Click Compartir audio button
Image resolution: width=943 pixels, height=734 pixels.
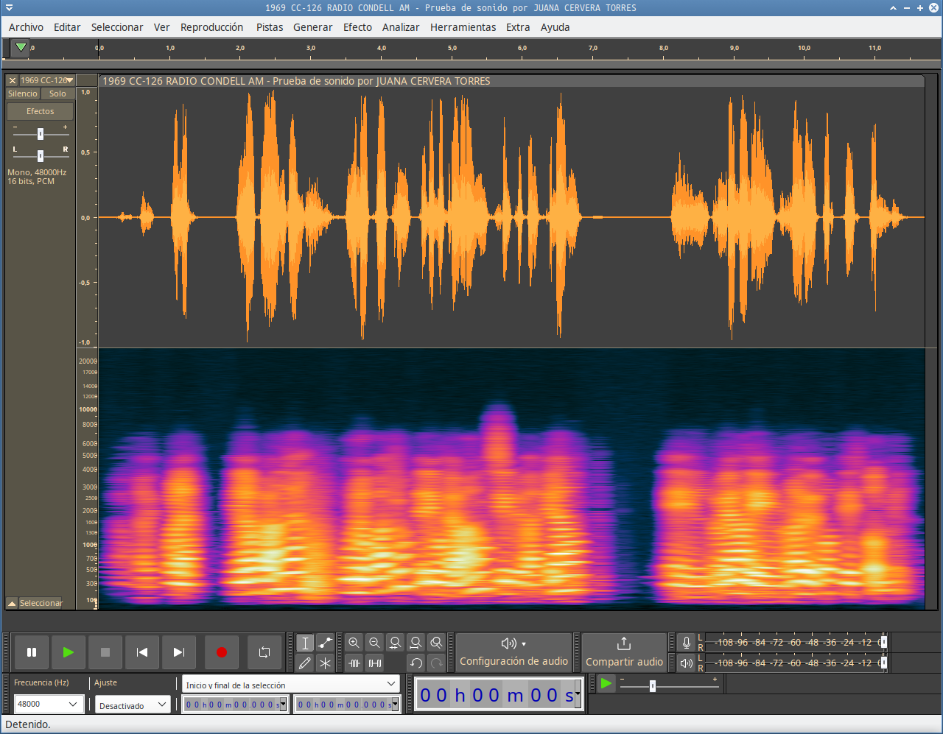(x=624, y=652)
